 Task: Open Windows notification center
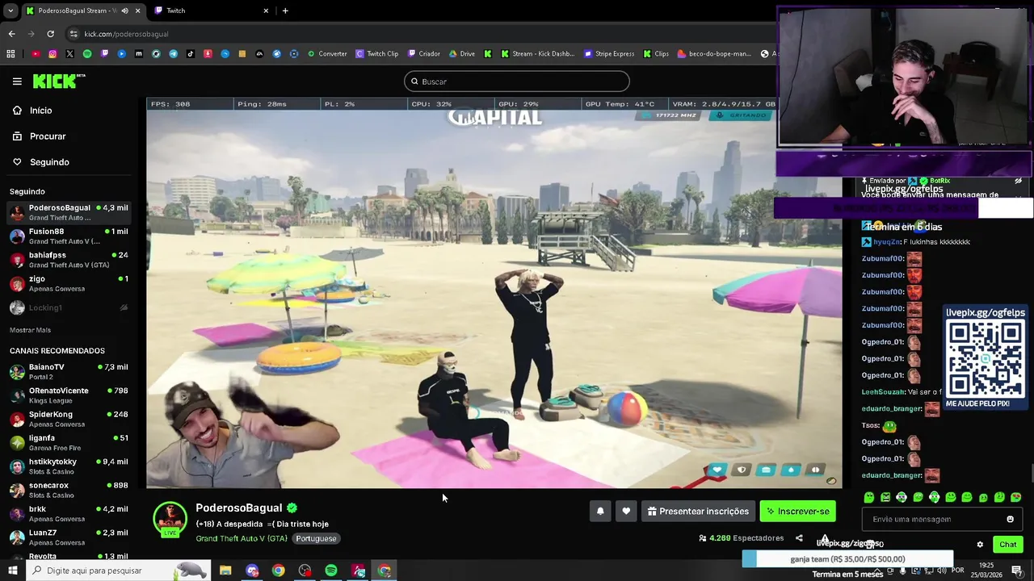1017,571
